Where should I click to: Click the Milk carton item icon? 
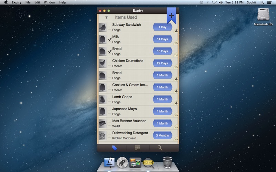click(x=102, y=39)
